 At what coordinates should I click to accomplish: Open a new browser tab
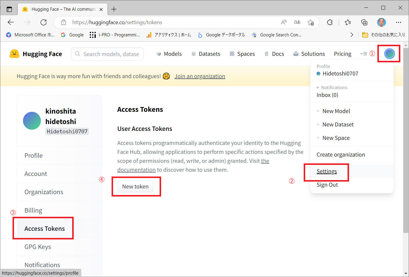coord(114,9)
